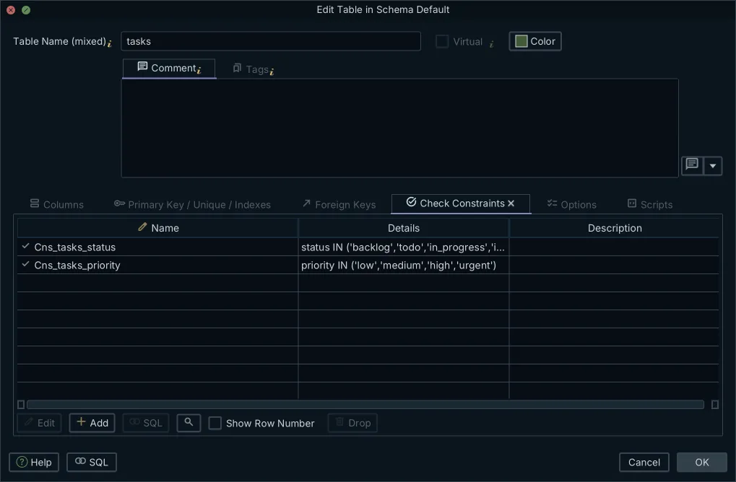Viewport: 736px width, 482px height.
Task: Click the Details column header
Action: [x=404, y=228]
